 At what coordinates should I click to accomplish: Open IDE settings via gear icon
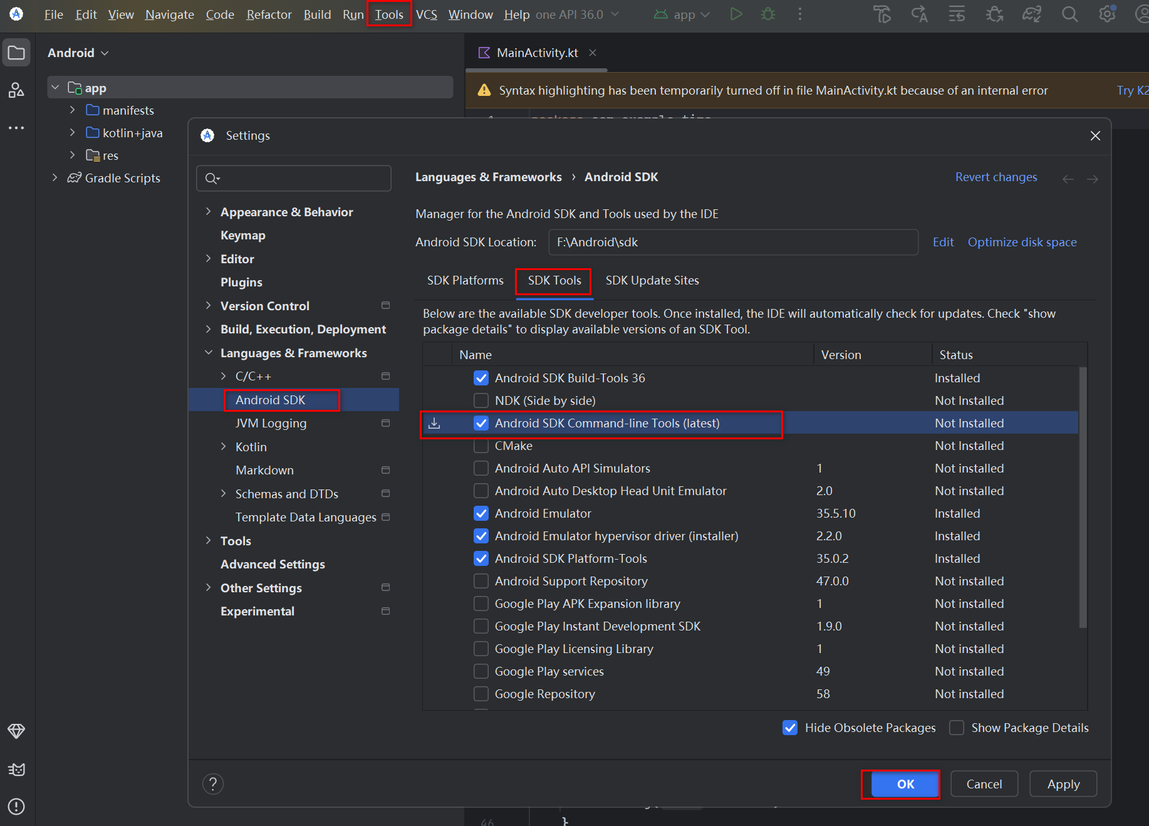point(1107,14)
